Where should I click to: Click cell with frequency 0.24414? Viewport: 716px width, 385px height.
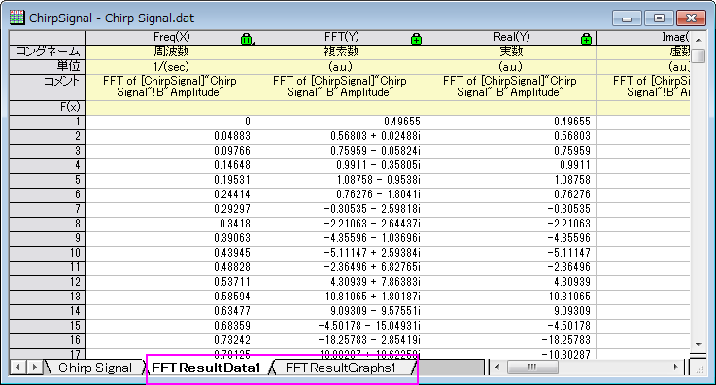coord(171,194)
